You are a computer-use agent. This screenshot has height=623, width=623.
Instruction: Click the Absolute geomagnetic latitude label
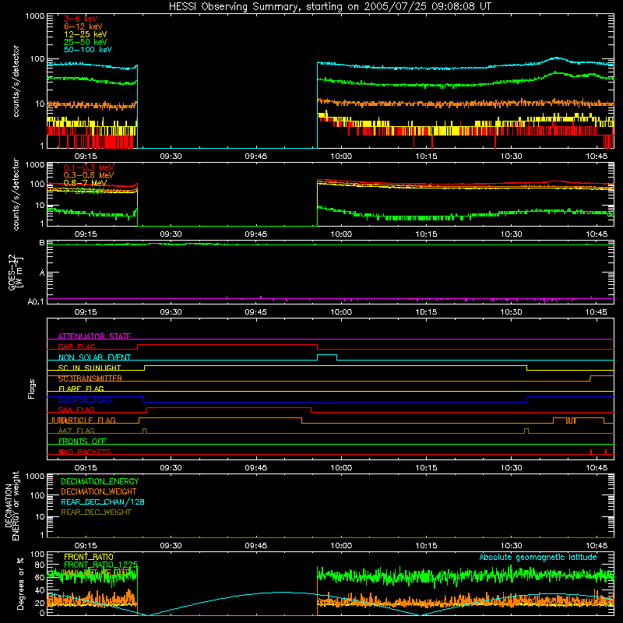click(538, 558)
